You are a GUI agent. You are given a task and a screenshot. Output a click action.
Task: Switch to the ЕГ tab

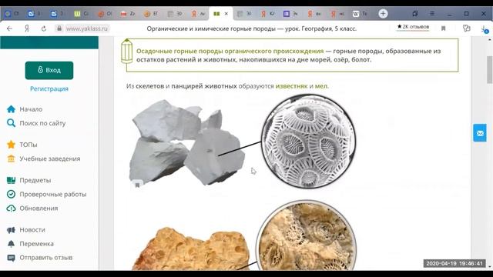151,14
